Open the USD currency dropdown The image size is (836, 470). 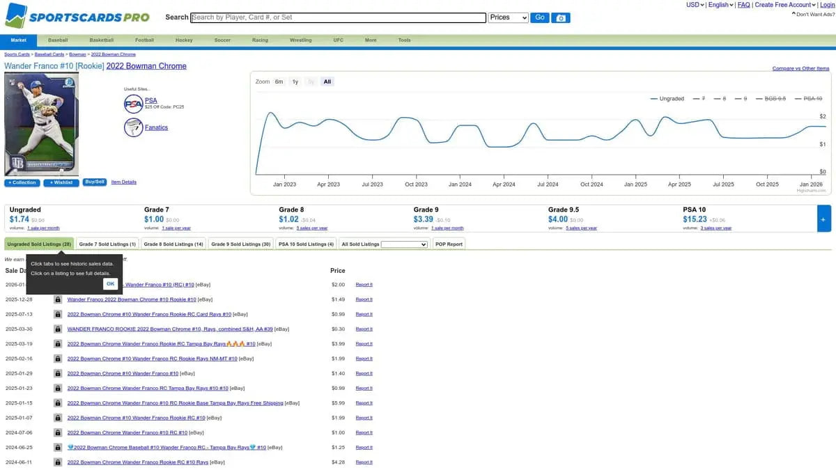point(695,5)
